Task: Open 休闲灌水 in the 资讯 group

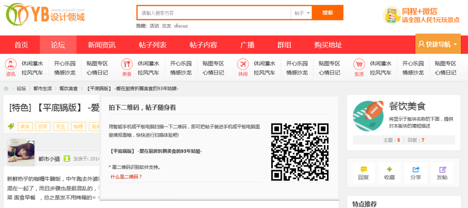Action: click(x=32, y=63)
